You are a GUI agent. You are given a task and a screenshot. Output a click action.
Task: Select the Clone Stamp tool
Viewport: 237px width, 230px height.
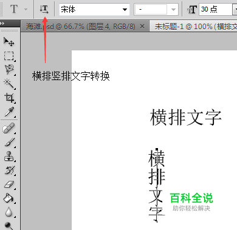(9, 156)
